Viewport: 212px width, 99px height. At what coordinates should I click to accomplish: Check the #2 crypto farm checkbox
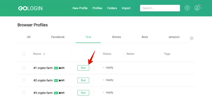(x=24, y=80)
